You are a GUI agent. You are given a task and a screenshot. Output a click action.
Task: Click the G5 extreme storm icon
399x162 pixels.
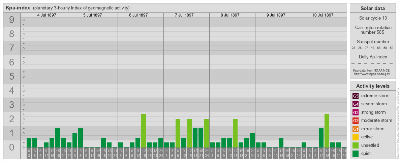[356, 96]
